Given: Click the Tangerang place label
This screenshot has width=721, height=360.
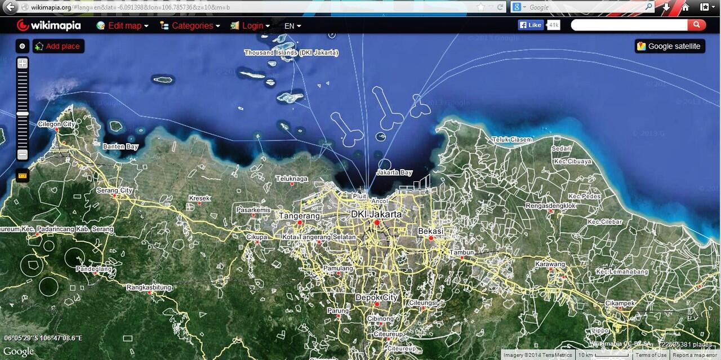Looking at the screenshot, I should [299, 216].
